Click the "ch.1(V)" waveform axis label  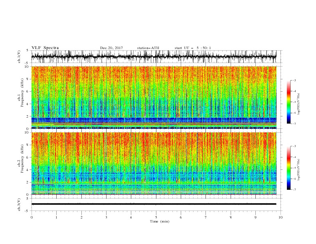tap(19, 57)
